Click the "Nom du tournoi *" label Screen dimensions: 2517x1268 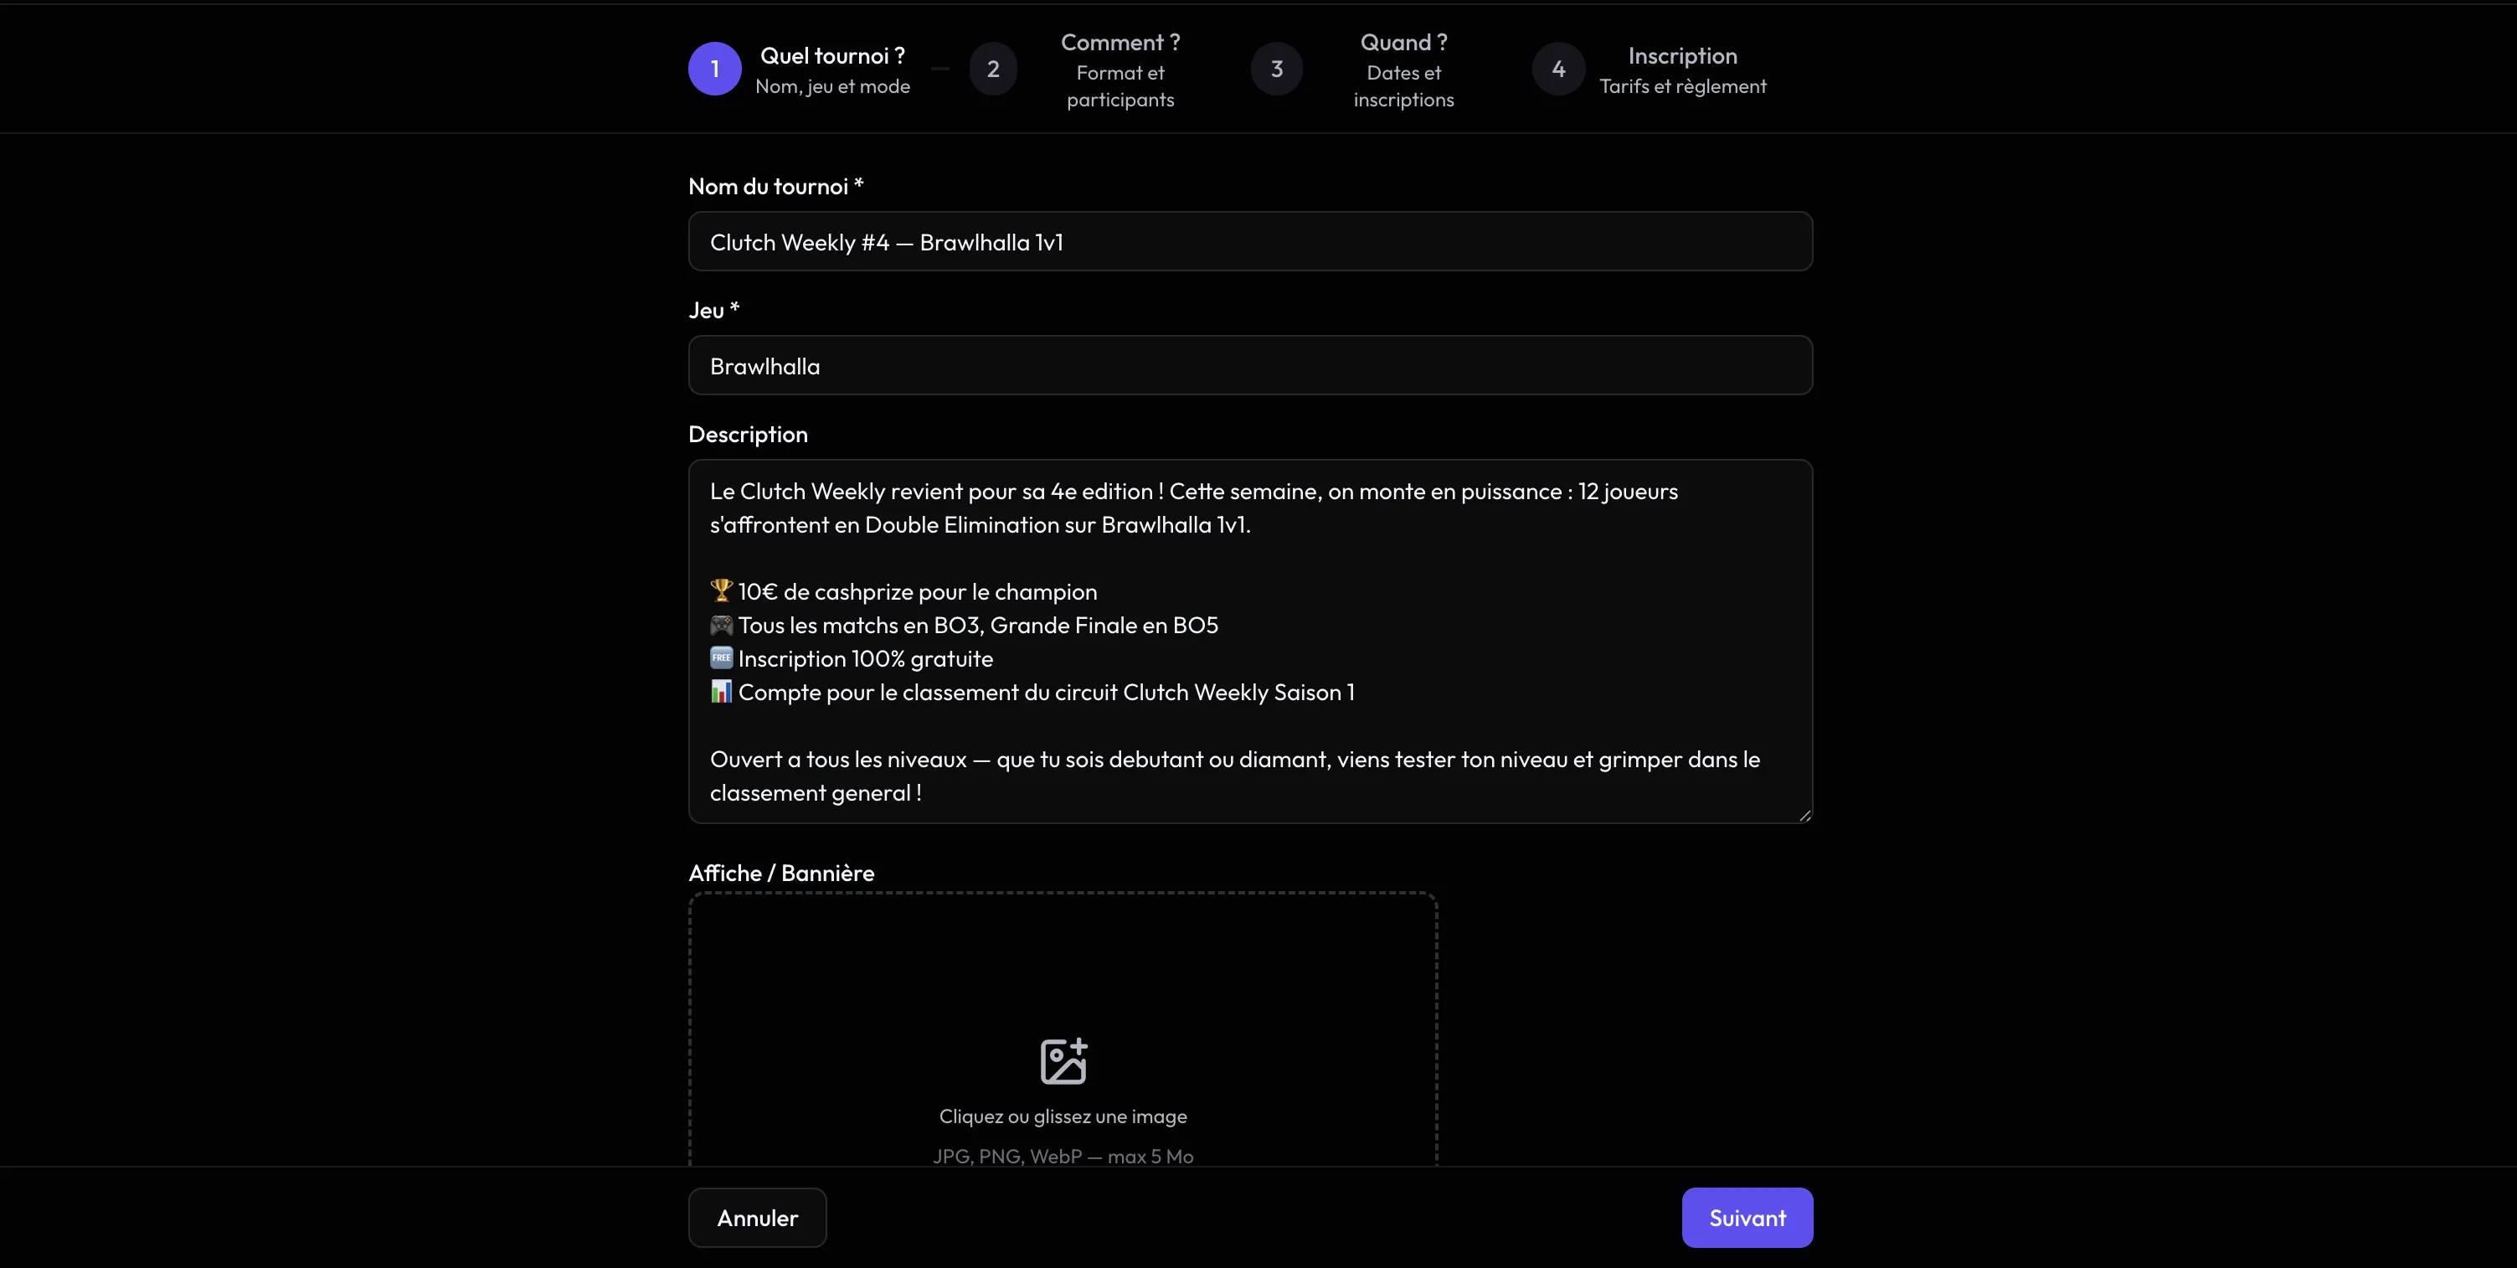775,187
